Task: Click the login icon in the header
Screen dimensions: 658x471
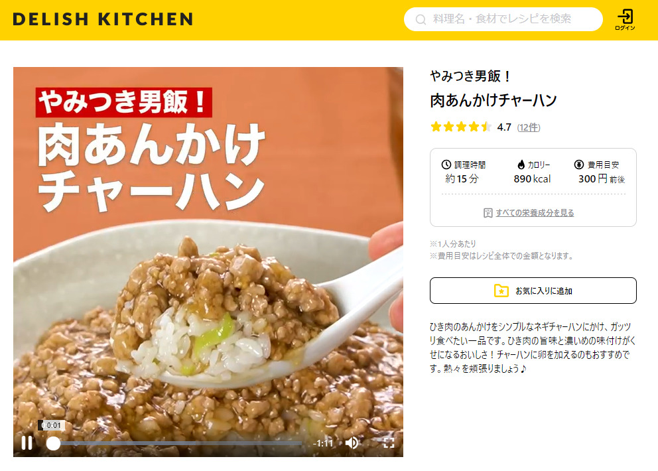Action: pyautogui.click(x=625, y=19)
